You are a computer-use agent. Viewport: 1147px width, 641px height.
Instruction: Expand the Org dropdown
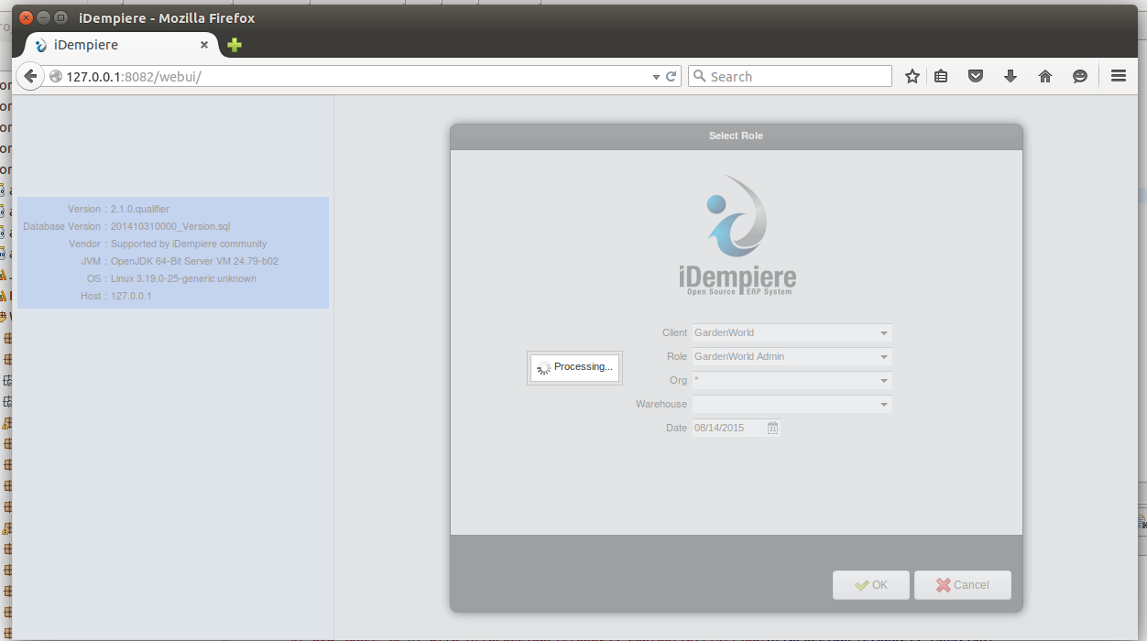click(884, 381)
